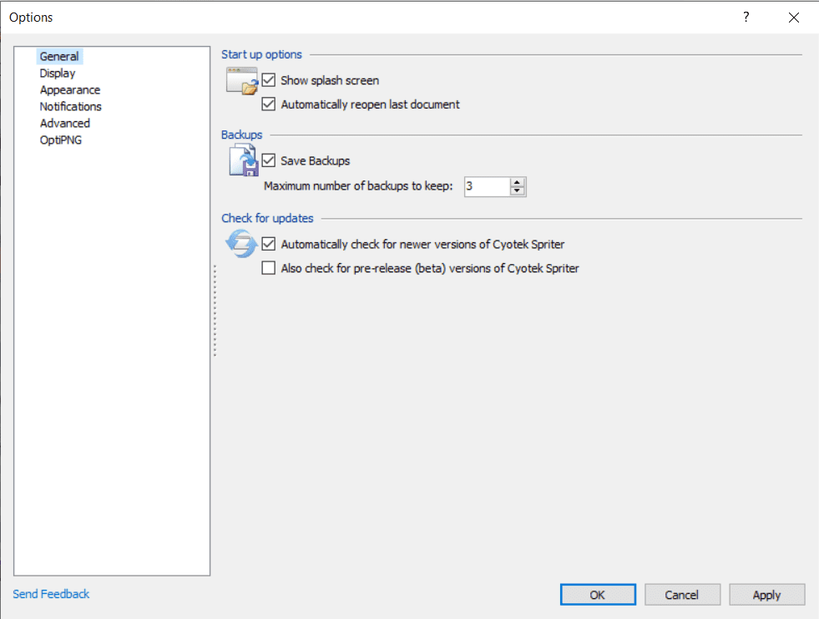Click the maximum backups number field
This screenshot has height=619, width=819.
click(x=486, y=186)
